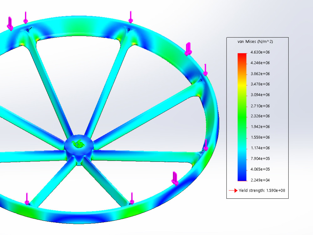Select the 3.094e+06 legend value
The height and width of the screenshot is (235, 313).
260,95
